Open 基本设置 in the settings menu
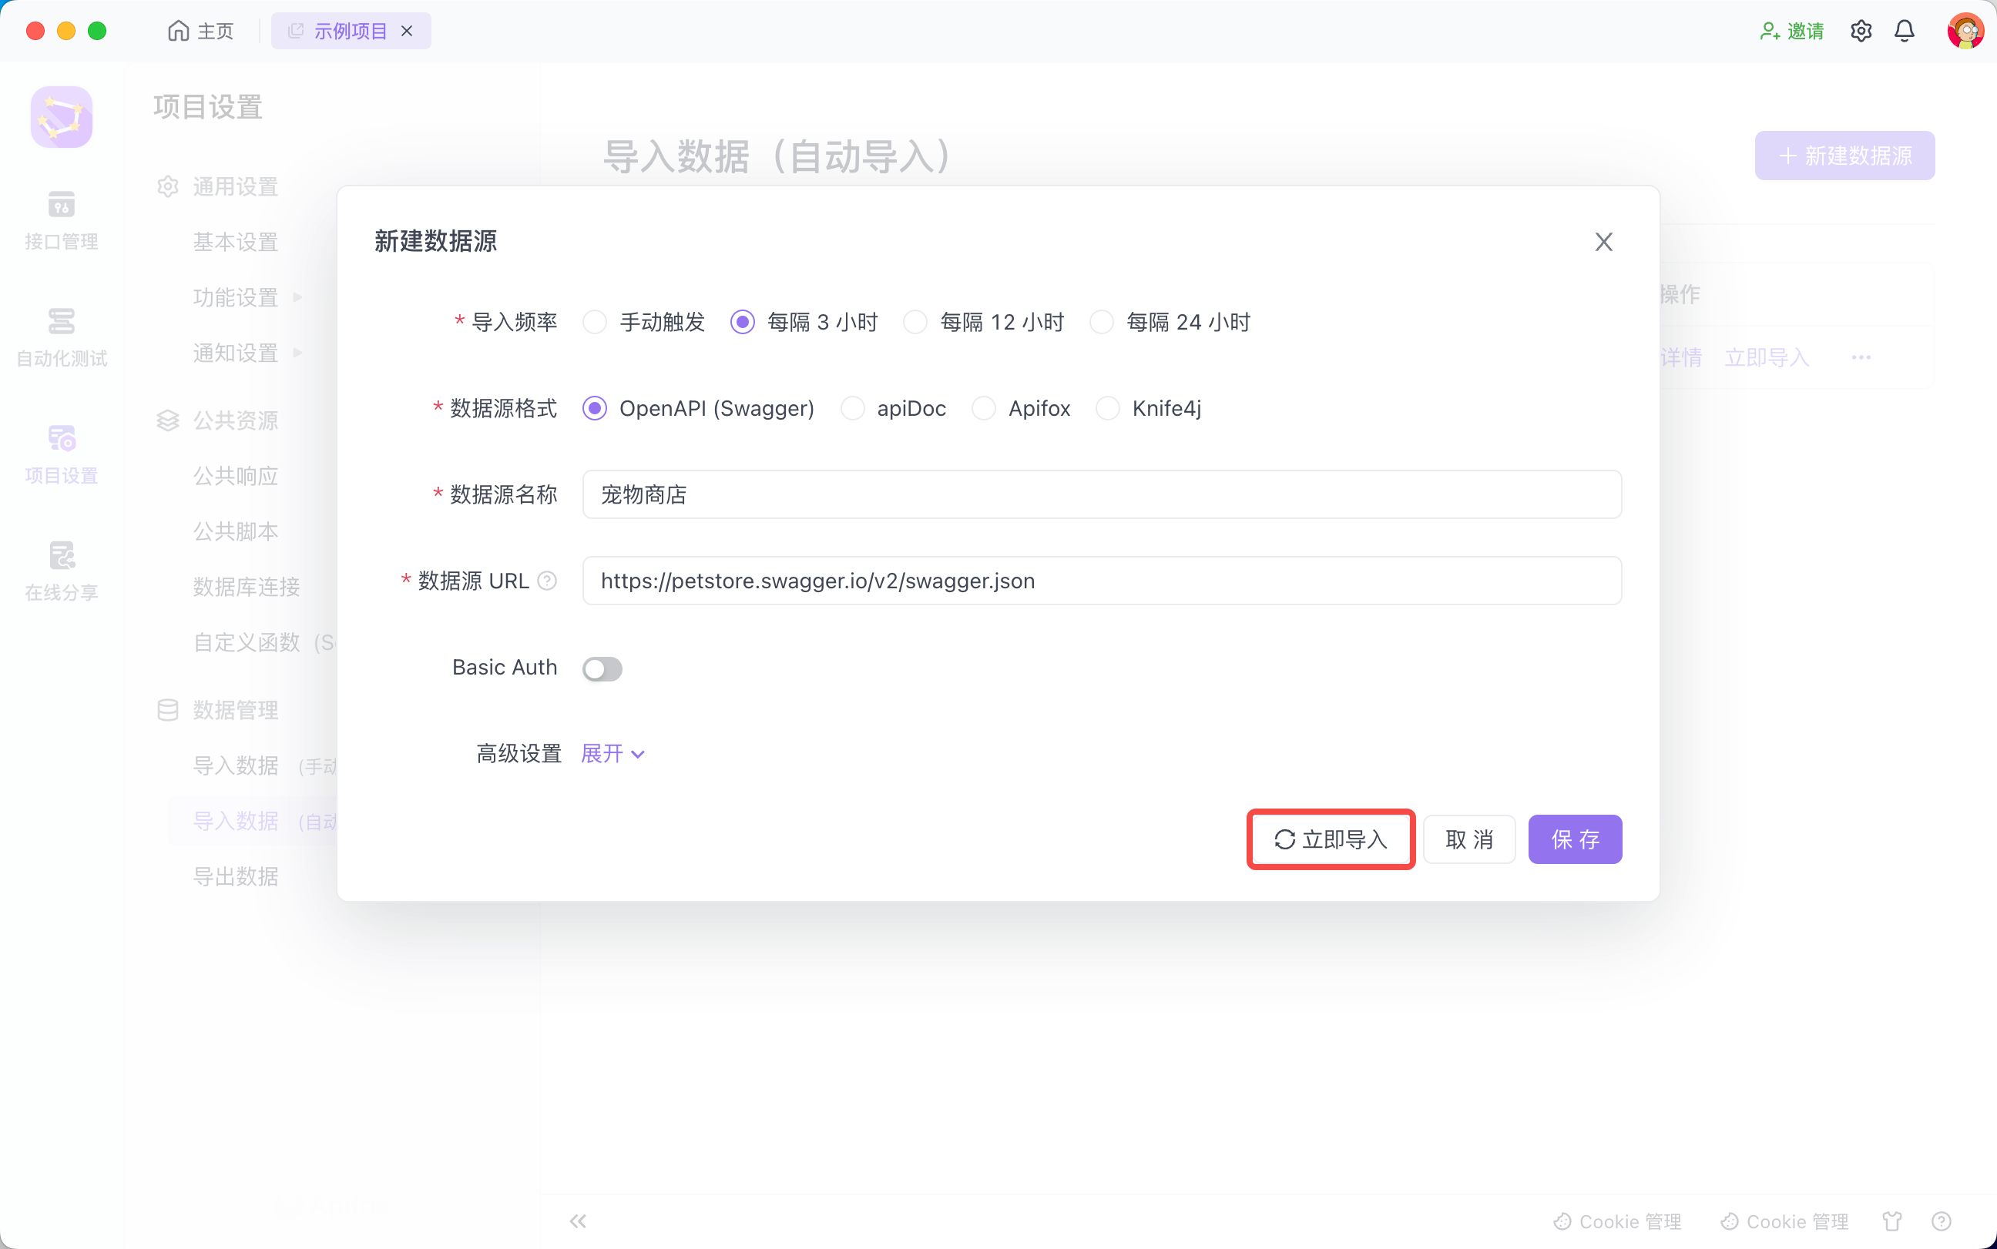Viewport: 1997px width, 1249px height. (236, 242)
